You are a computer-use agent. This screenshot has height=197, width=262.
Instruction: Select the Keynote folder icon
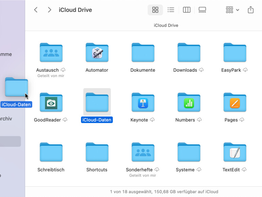point(143,102)
